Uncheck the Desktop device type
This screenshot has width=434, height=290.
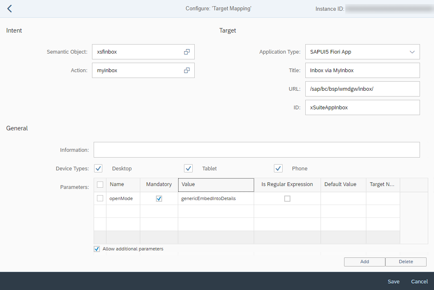point(98,168)
